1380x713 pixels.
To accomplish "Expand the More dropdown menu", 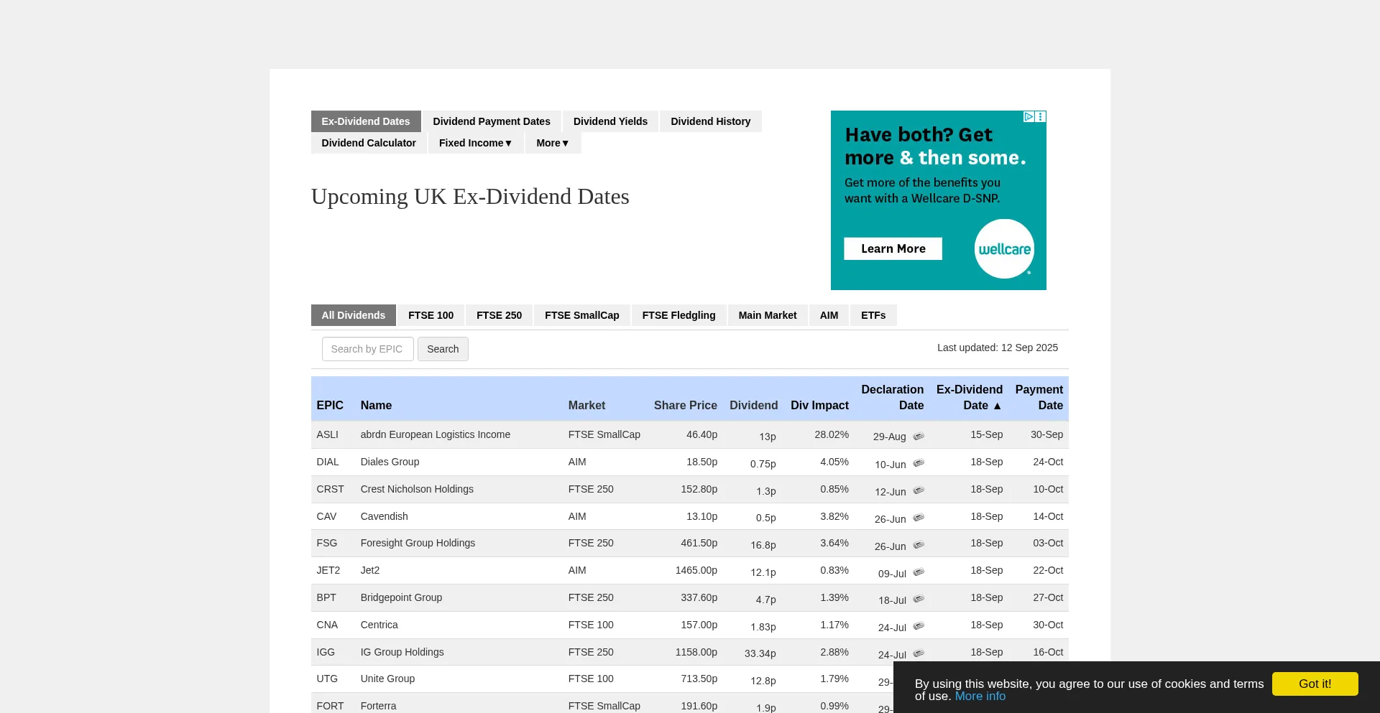I will click(553, 143).
